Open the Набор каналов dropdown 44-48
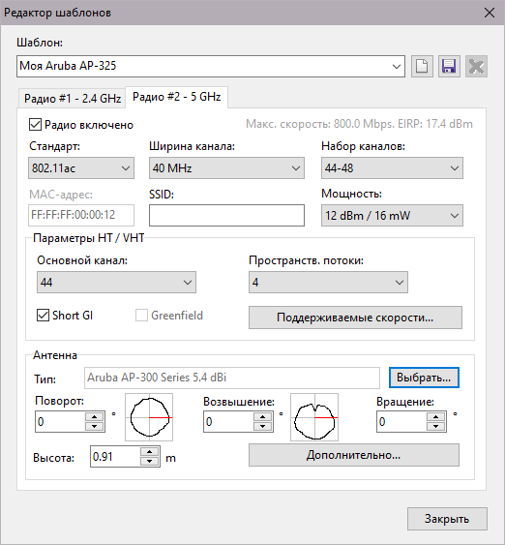The image size is (505, 545). tap(392, 168)
